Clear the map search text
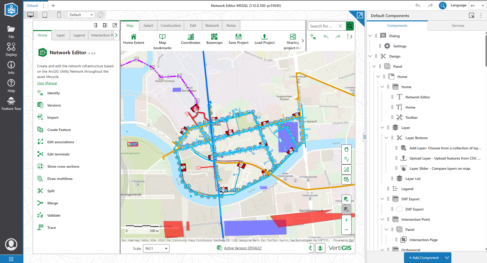Image resolution: width=487 pixels, height=263 pixels. point(340,26)
